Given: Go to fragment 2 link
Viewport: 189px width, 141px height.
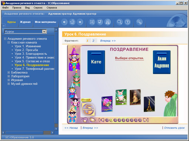Looking at the screenshot, I should pyautogui.click(x=93, y=41).
